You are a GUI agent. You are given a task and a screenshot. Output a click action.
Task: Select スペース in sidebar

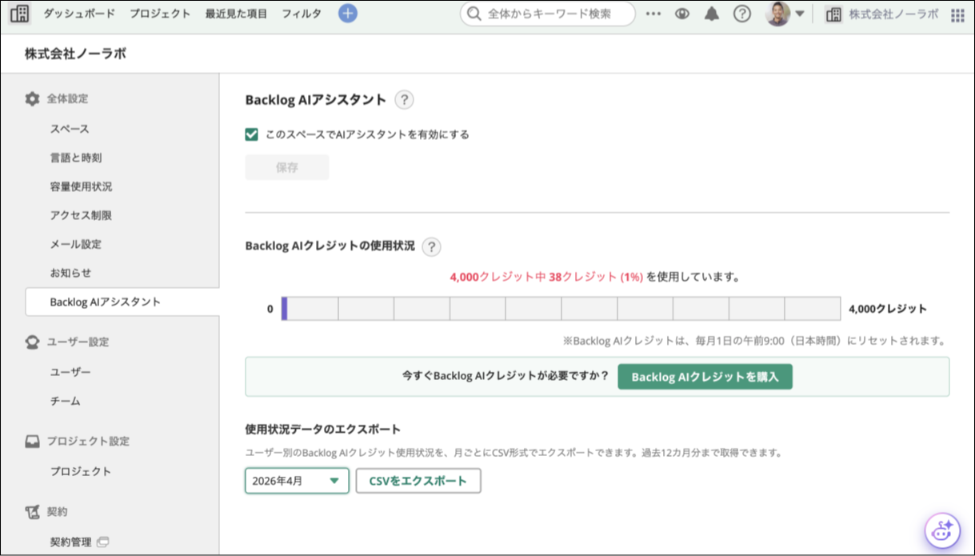pyautogui.click(x=70, y=129)
